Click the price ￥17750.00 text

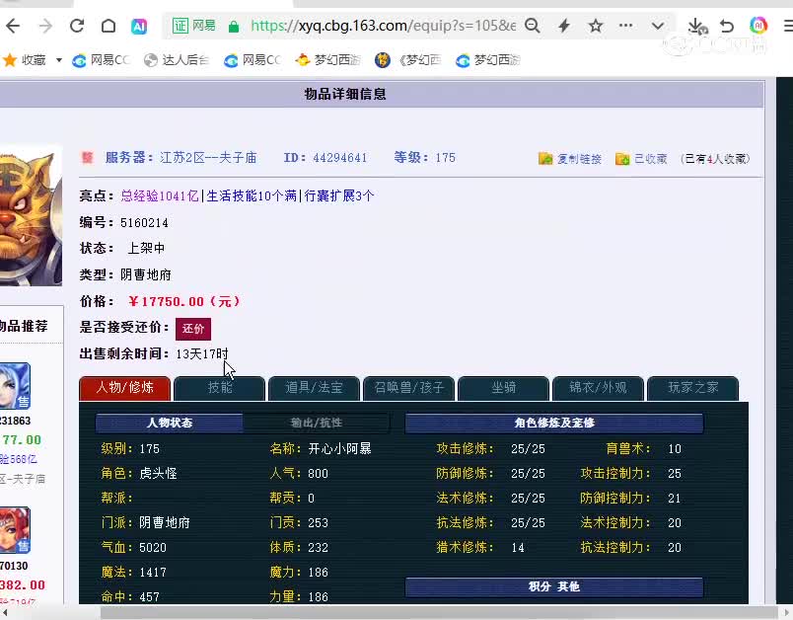pyautogui.click(x=183, y=302)
